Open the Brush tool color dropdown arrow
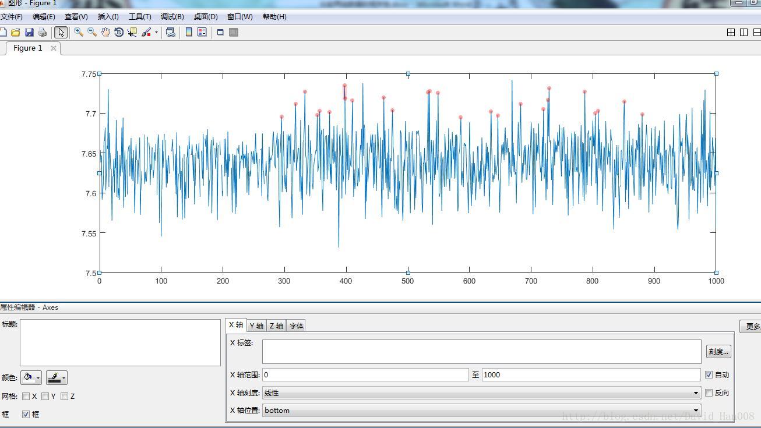The image size is (761, 428). 156,33
